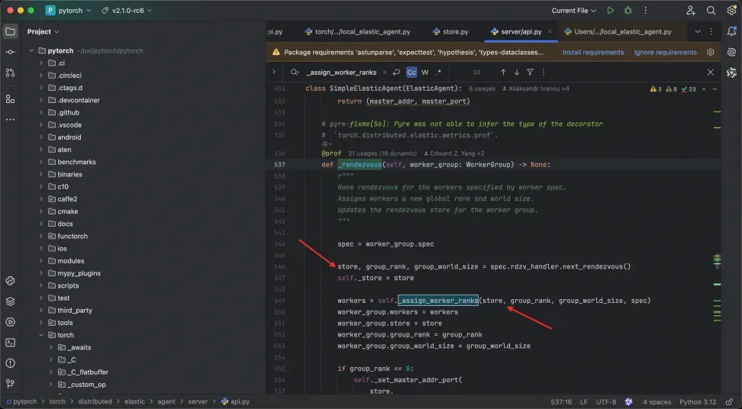Debug the current file

coord(628,11)
